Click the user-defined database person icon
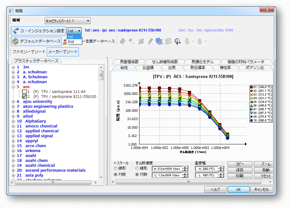This screenshot has height=208, width=289. click(x=64, y=42)
